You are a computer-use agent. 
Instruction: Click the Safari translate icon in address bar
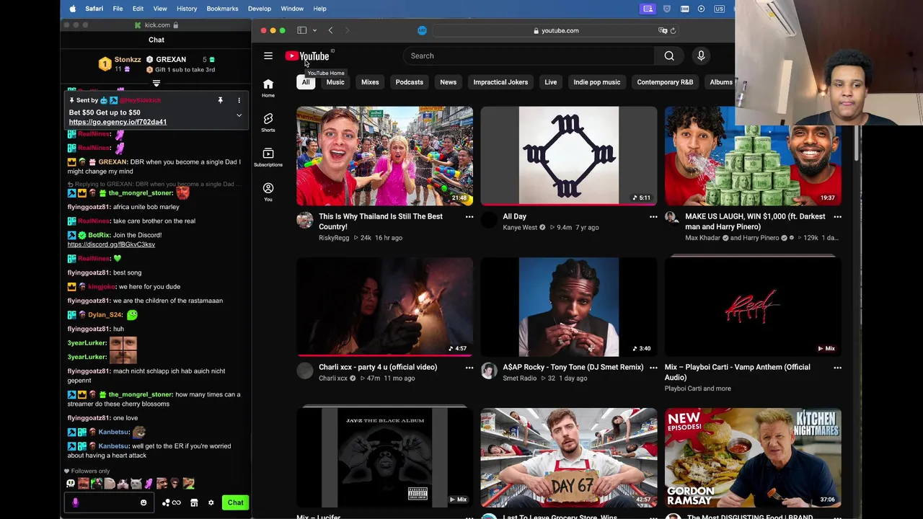pos(662,30)
